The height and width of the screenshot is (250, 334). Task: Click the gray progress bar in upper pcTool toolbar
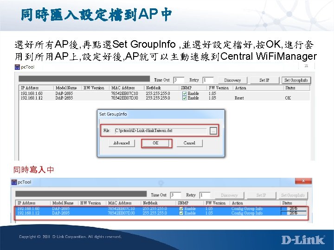point(84,79)
